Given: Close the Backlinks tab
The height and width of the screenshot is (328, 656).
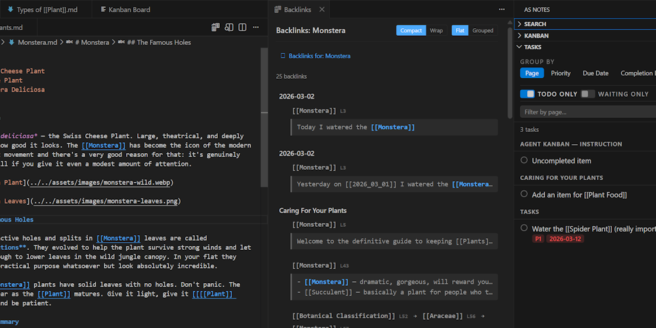Looking at the screenshot, I should pos(322,9).
